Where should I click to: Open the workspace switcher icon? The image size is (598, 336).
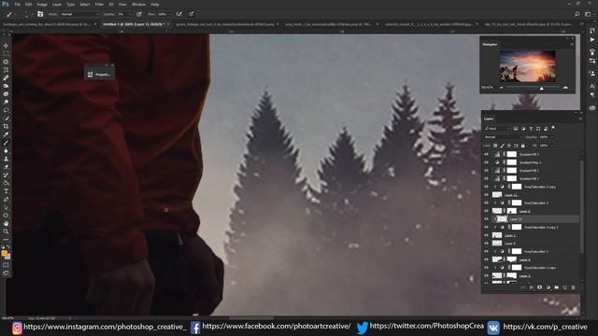click(x=588, y=14)
